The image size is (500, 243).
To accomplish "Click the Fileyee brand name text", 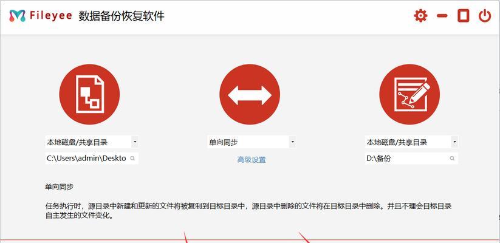I will [x=51, y=16].
